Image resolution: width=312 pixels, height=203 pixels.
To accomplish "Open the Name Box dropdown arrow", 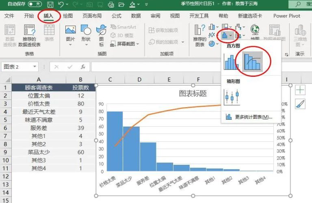I will (x=35, y=67).
